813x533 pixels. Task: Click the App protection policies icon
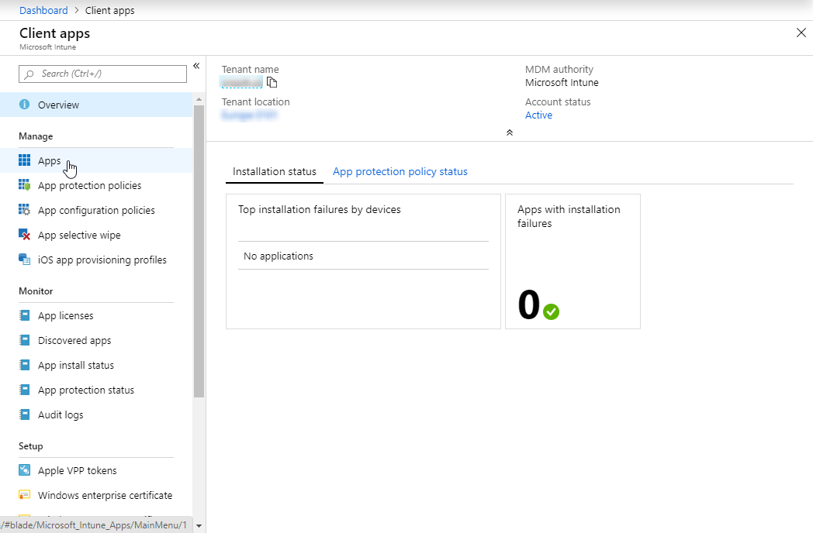click(x=24, y=185)
